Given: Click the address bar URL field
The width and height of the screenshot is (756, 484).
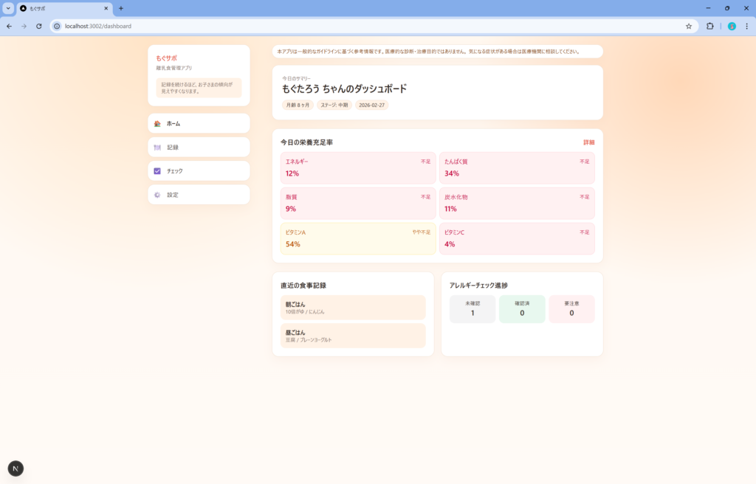Looking at the screenshot, I should point(369,26).
